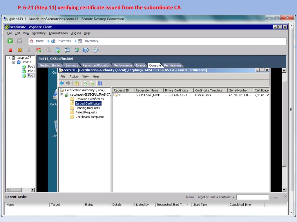This screenshot has width=297, height=222.
Task: Open the snapshot manager icon
Action: point(67,50)
